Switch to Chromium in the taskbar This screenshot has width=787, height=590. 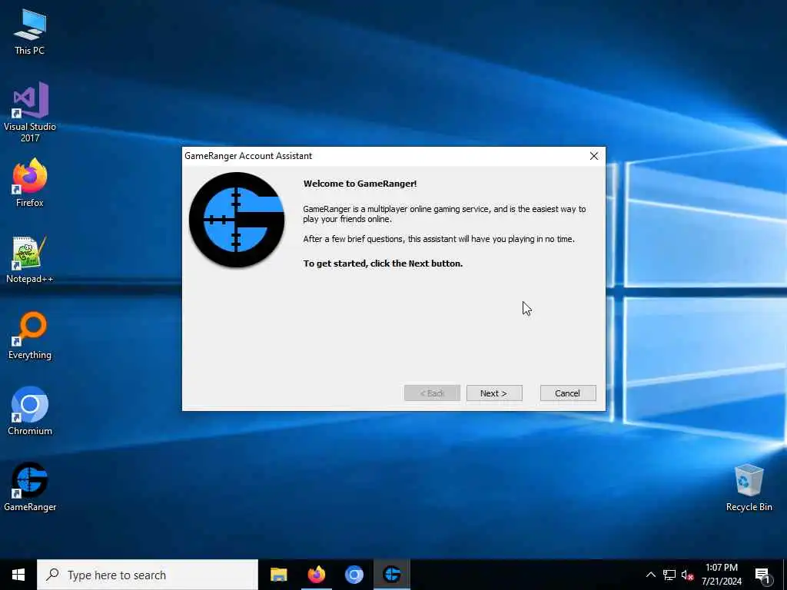(354, 575)
